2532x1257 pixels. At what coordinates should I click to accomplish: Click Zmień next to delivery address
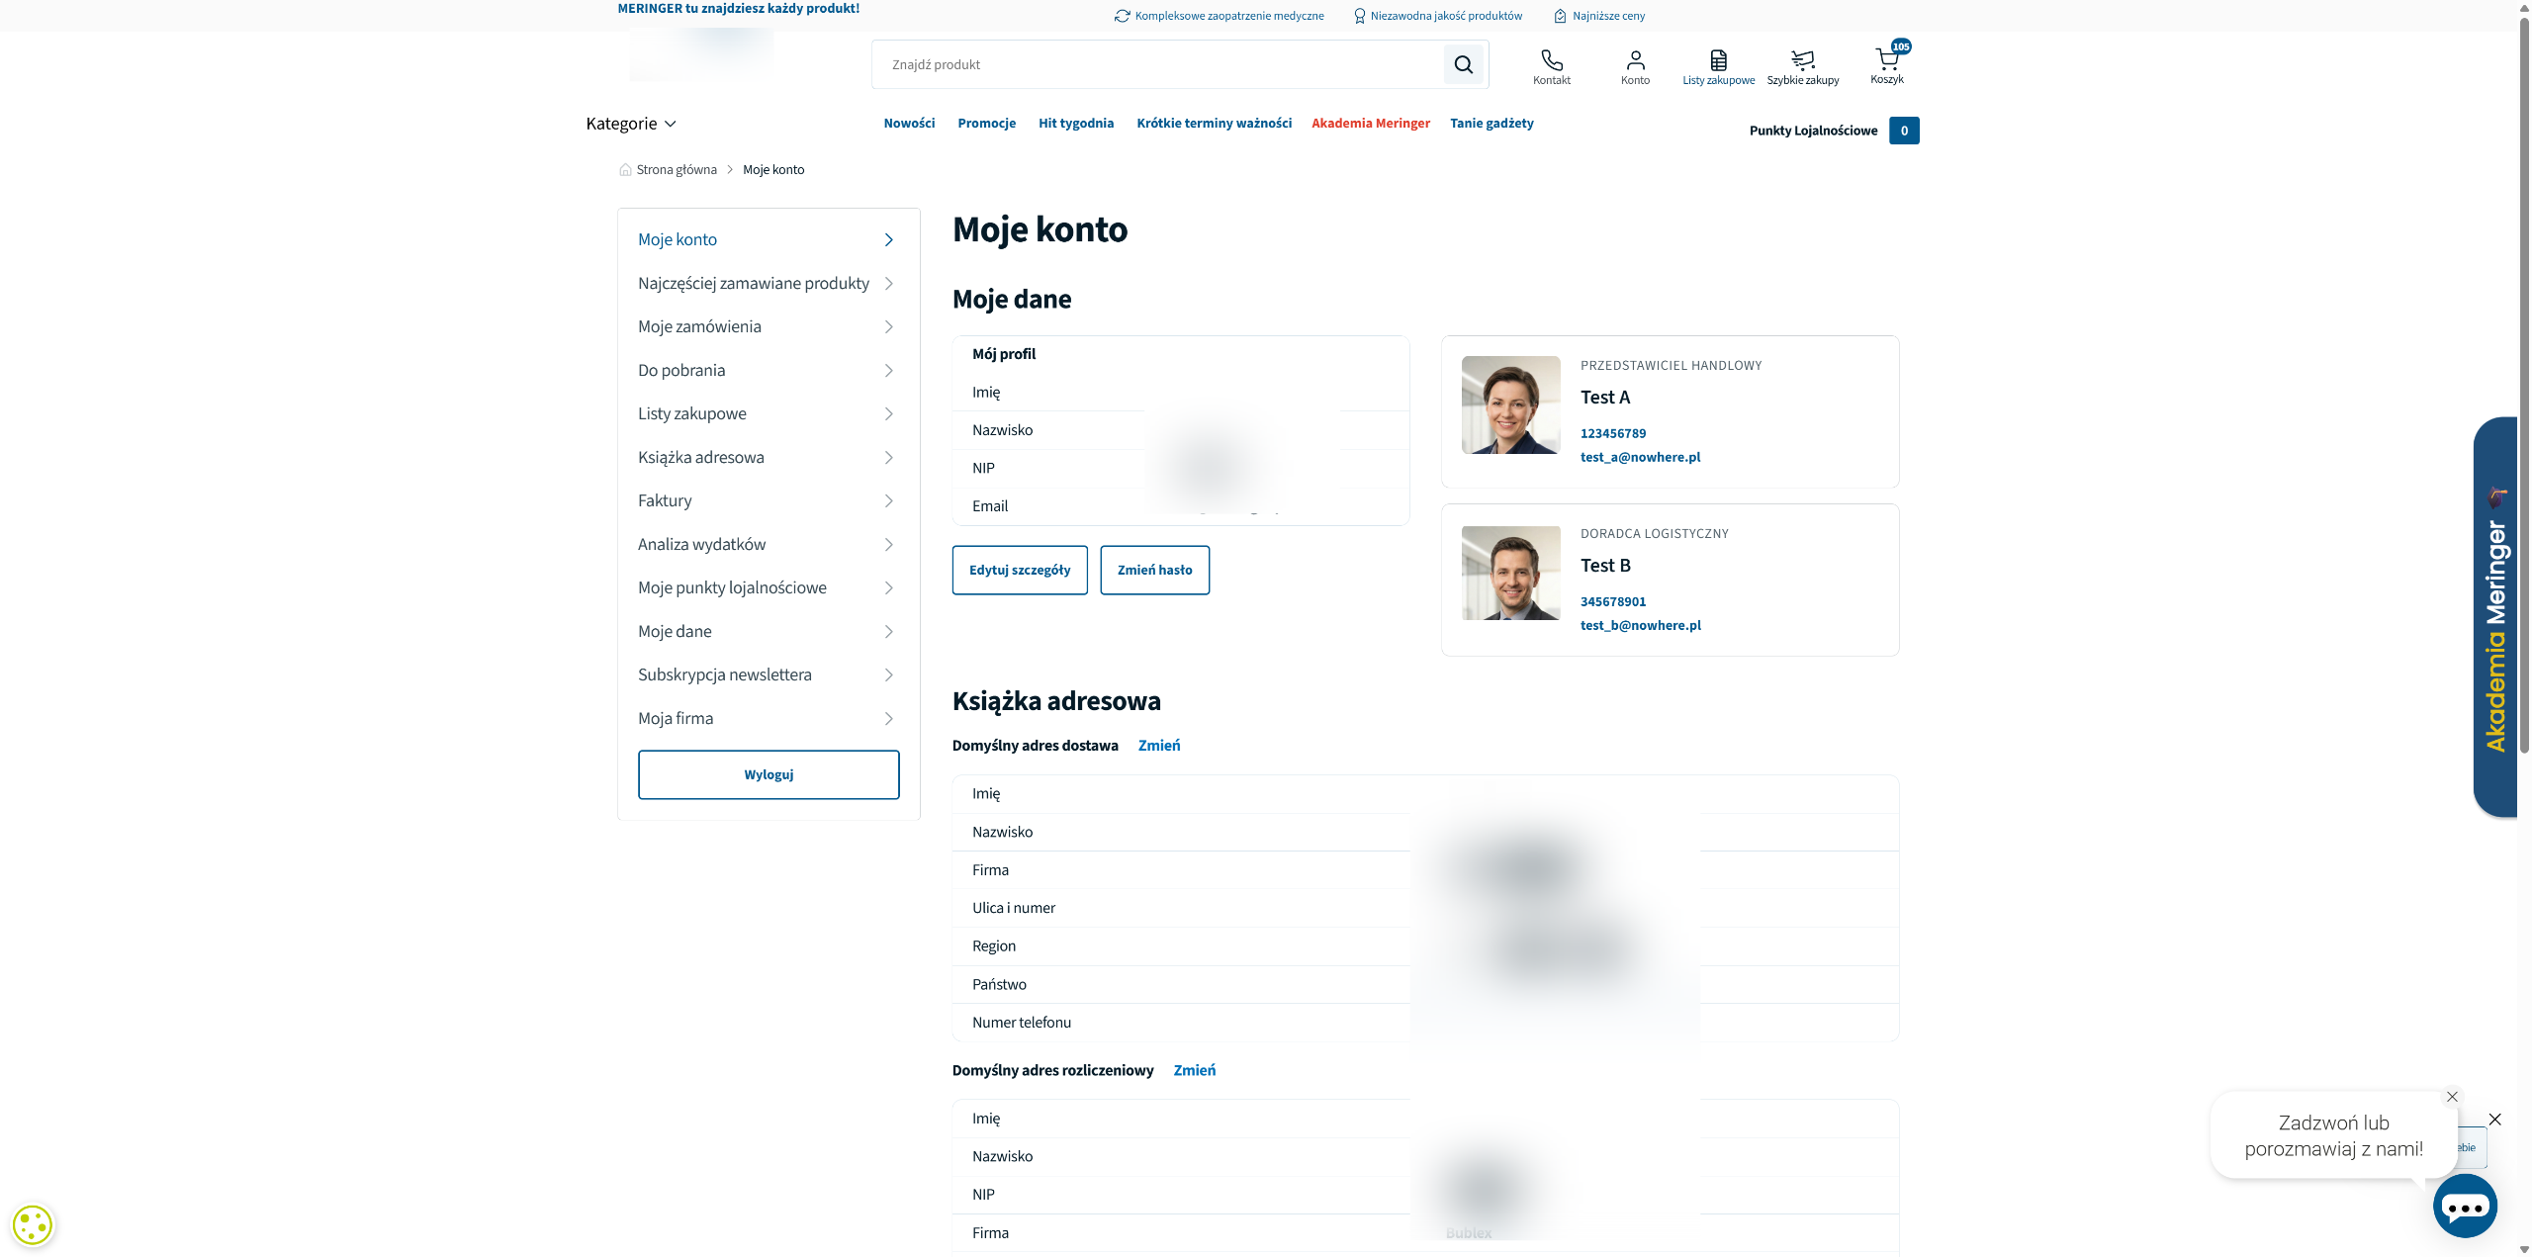[x=1158, y=746]
